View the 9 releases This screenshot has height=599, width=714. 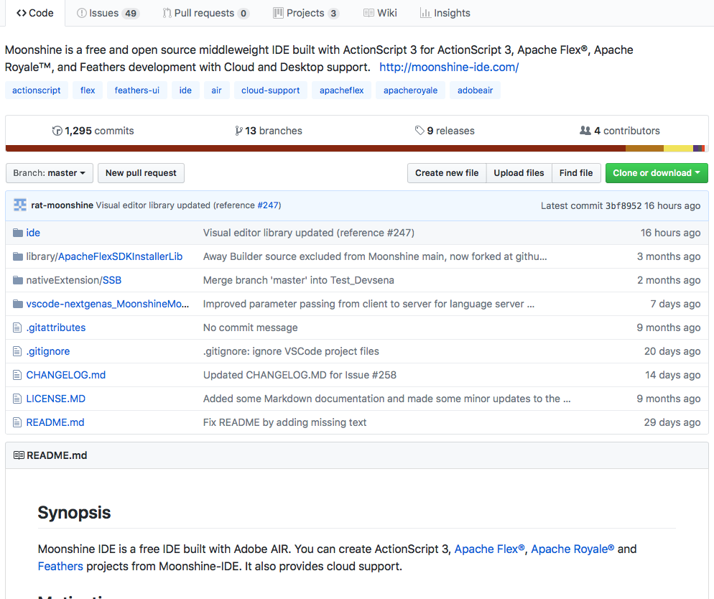445,131
